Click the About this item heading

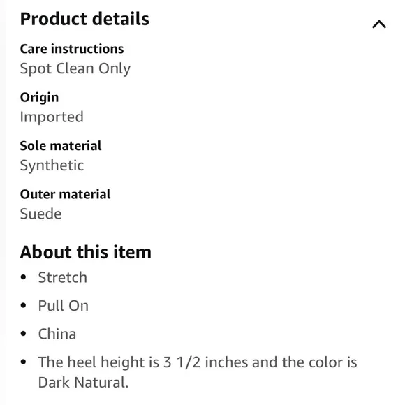85,252
